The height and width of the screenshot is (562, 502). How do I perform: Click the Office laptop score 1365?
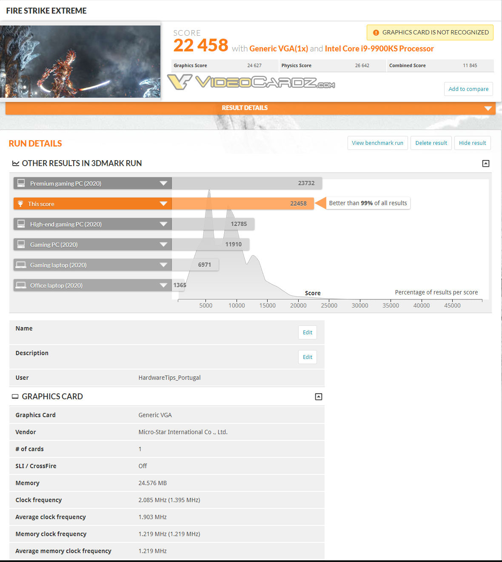180,285
